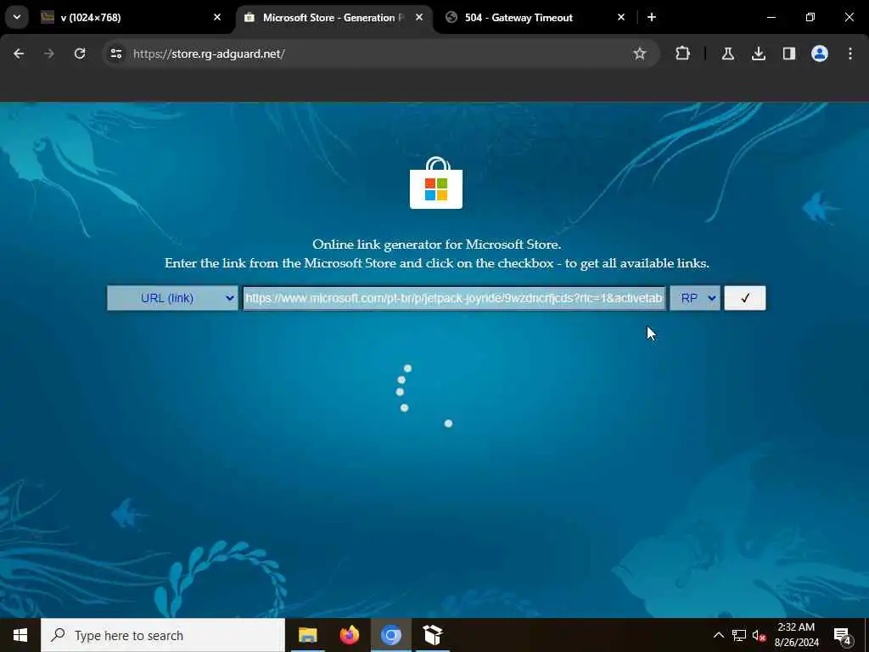This screenshot has width=869, height=652.
Task: Open the Downloads tray icon
Action: pos(758,53)
